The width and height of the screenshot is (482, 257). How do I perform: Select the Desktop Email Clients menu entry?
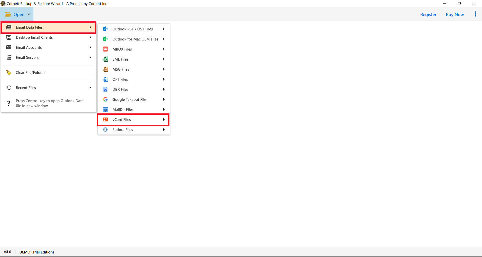tap(49, 37)
